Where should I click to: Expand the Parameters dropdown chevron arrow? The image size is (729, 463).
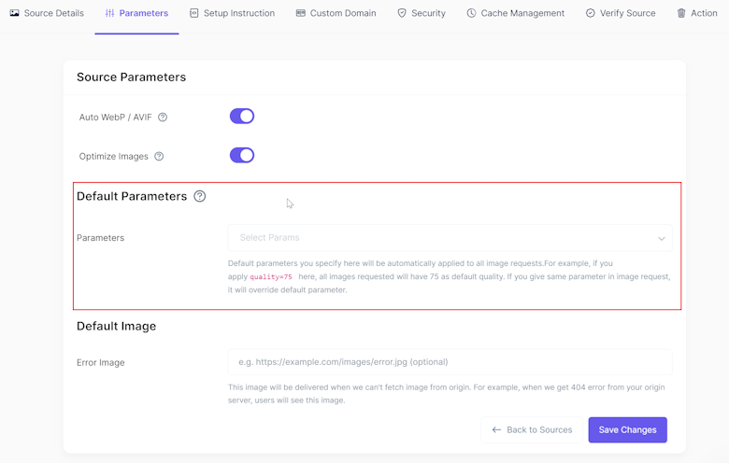661,238
